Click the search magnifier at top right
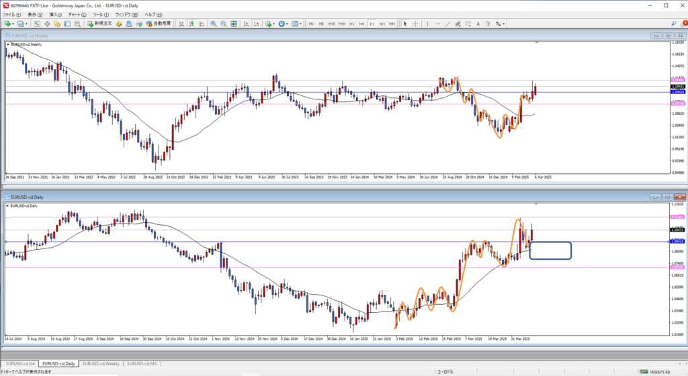This screenshot has width=688, height=376. coord(674,23)
